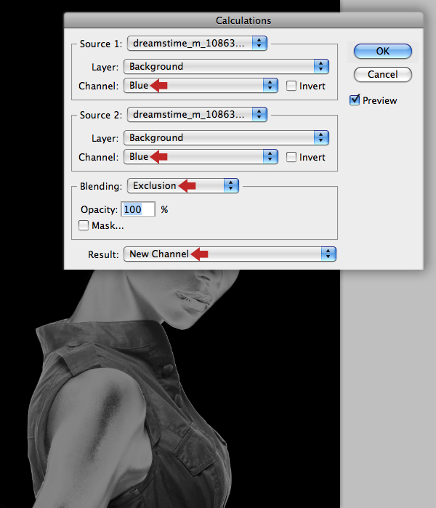Click the OK button
Image resolution: width=436 pixels, height=508 pixels.
[382, 51]
